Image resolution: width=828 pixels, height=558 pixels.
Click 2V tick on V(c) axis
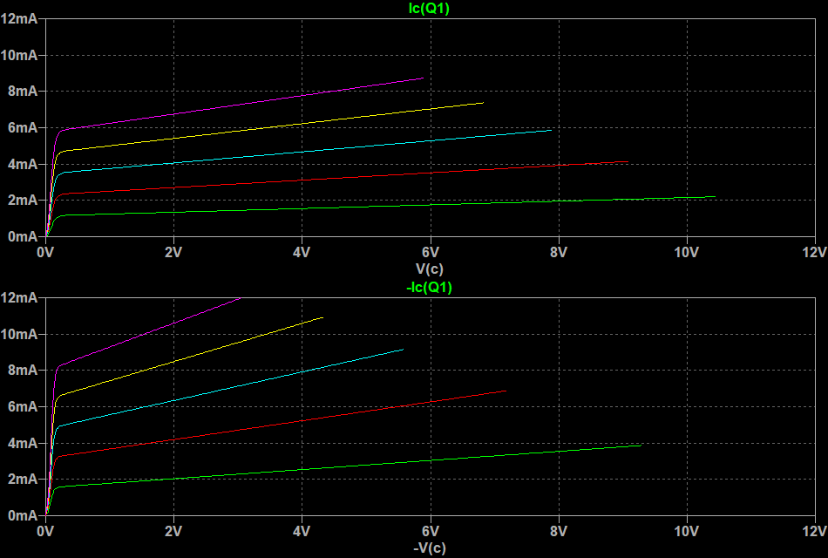point(173,253)
